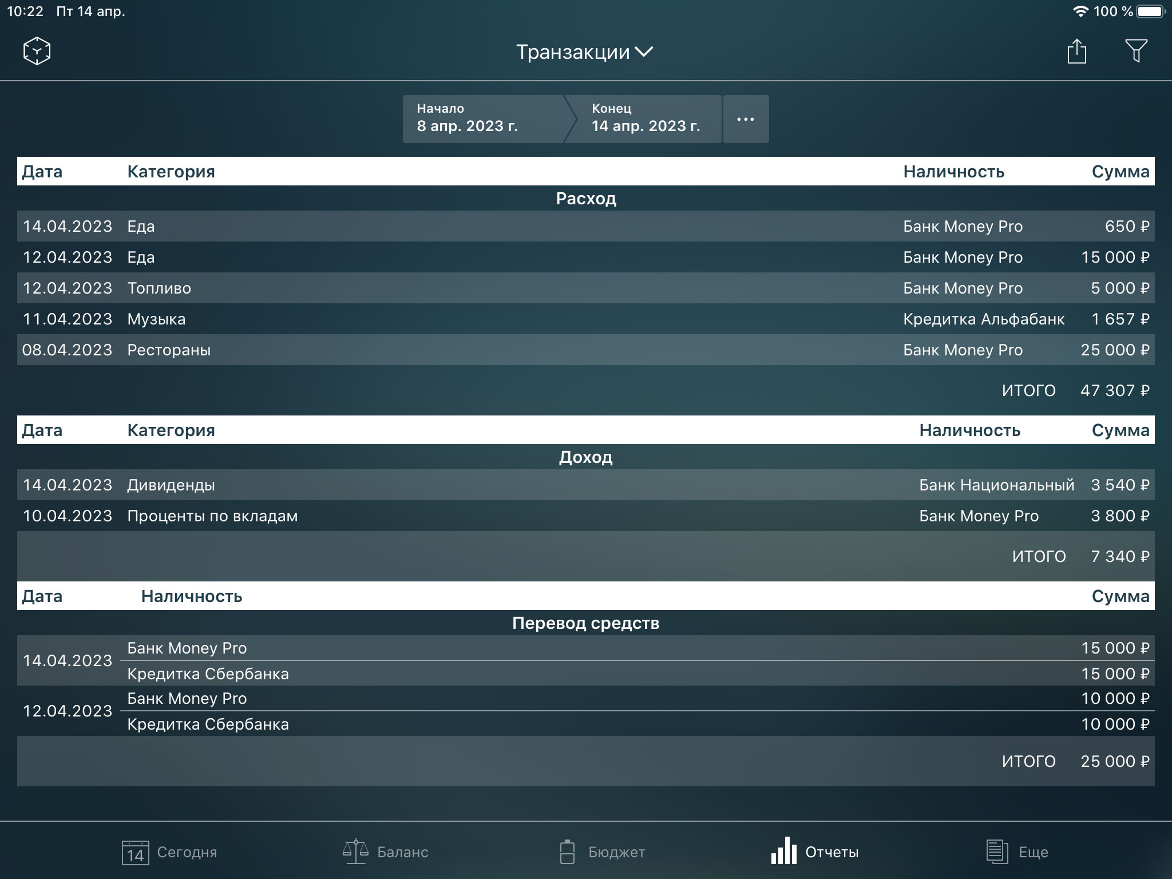The image size is (1172, 879).
Task: Select the Еда 15 000 ₽ expense row
Action: point(586,257)
